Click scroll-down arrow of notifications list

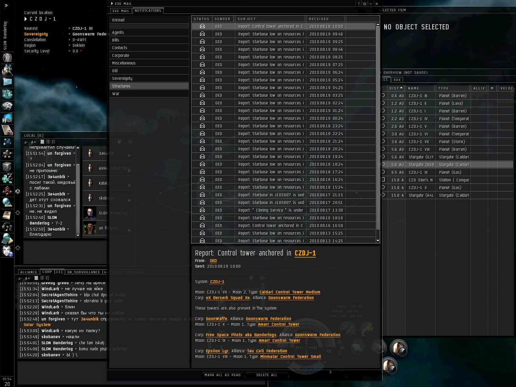[x=378, y=241]
